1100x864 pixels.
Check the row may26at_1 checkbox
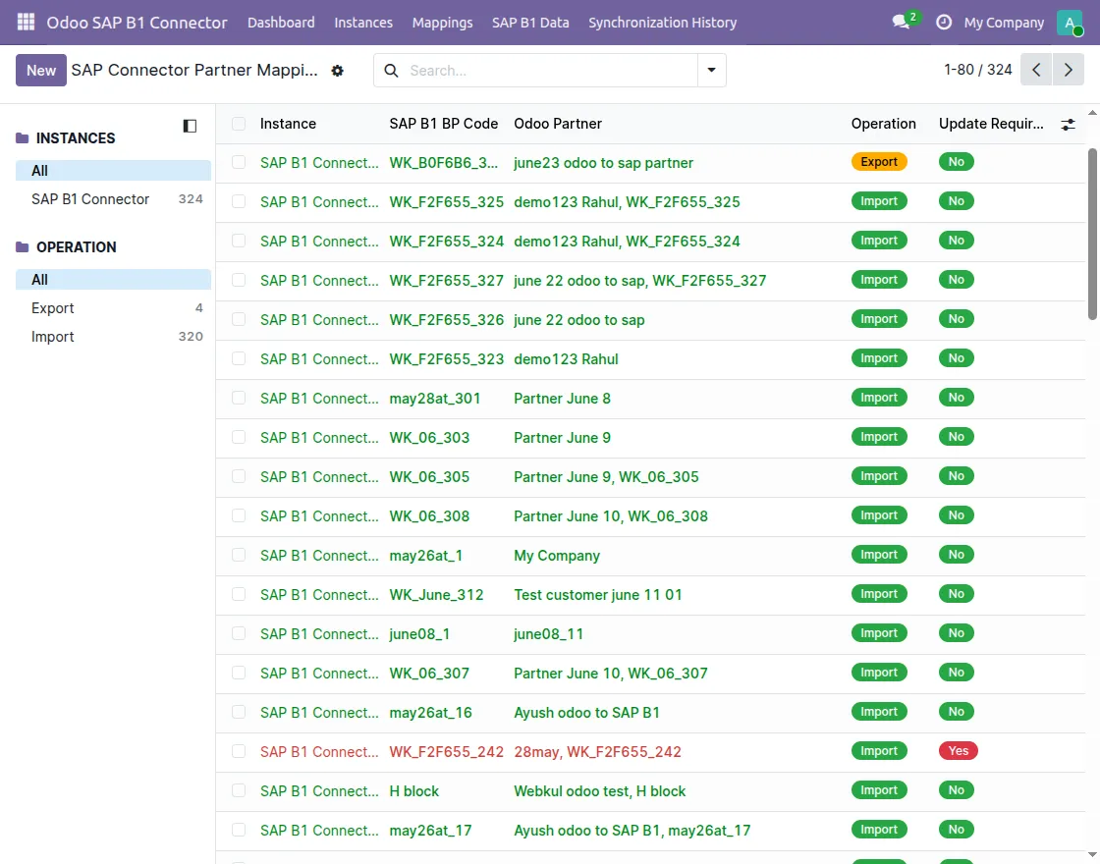click(239, 556)
